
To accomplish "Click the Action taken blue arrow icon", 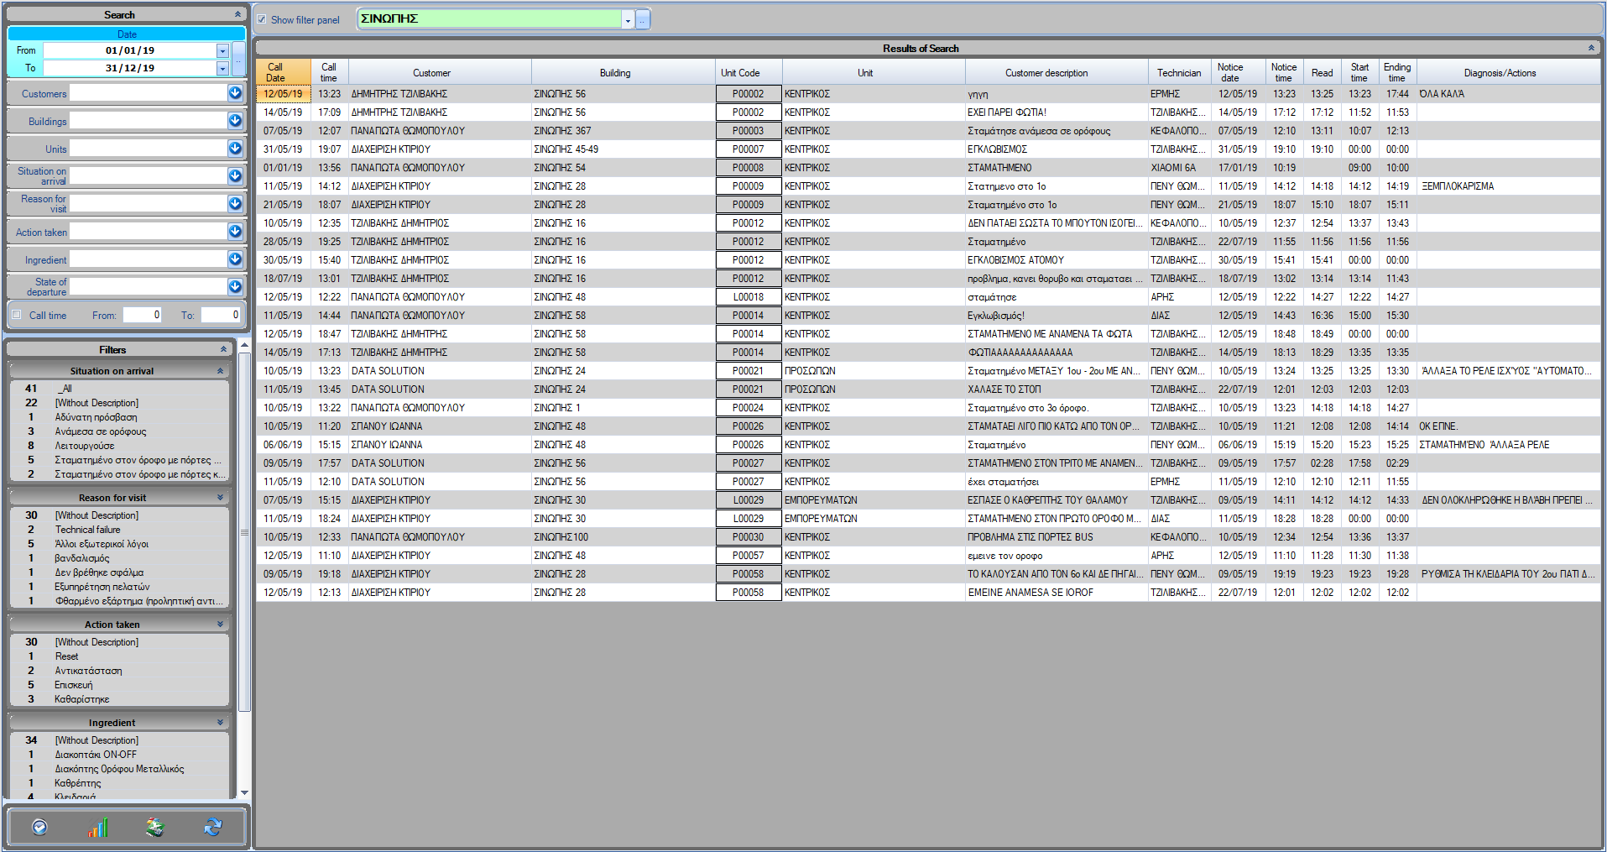I will point(235,232).
